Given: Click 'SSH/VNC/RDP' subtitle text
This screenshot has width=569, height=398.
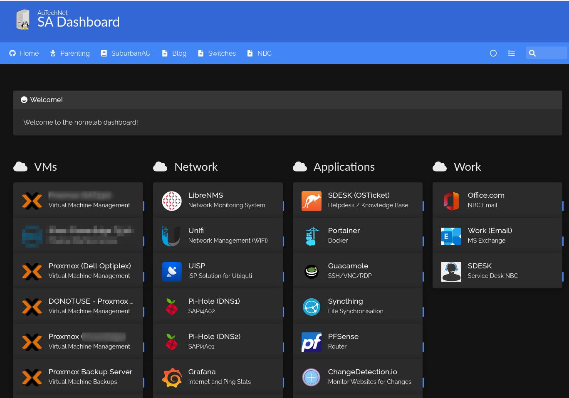Looking at the screenshot, I should (x=350, y=276).
